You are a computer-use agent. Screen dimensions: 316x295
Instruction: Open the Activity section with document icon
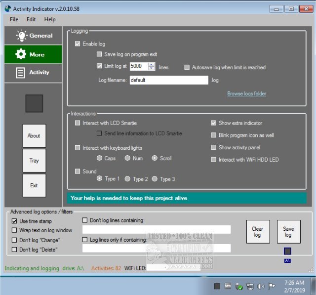pos(33,73)
